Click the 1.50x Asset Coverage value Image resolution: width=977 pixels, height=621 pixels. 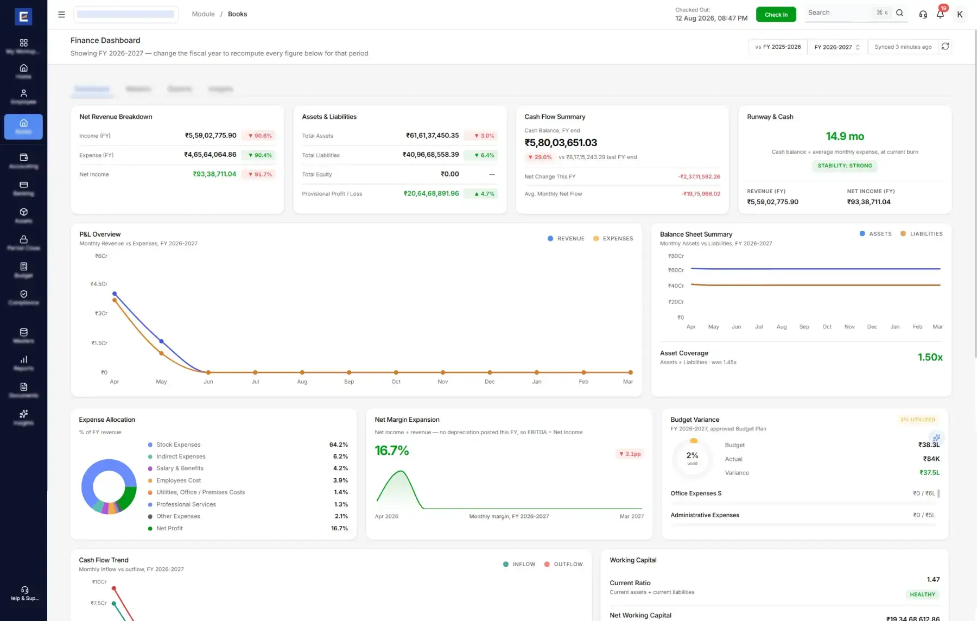coord(930,357)
